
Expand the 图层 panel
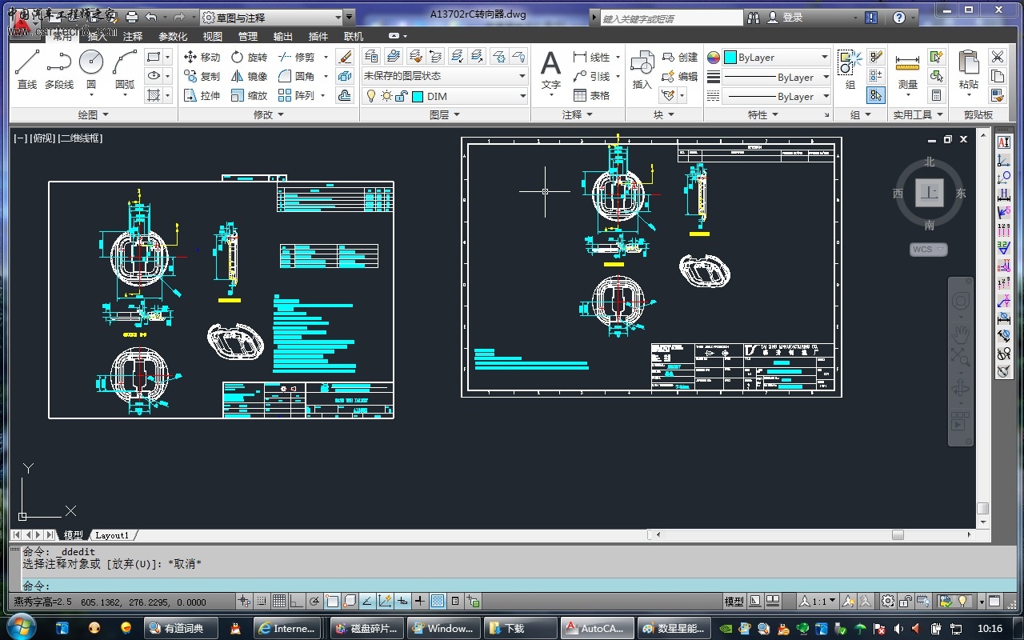point(445,114)
